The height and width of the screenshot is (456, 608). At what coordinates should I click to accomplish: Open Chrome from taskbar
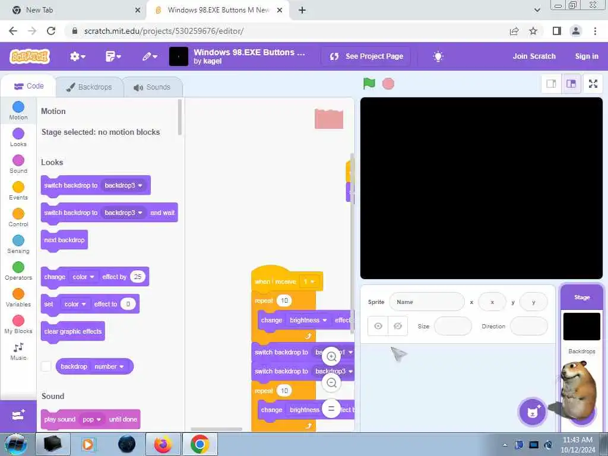tap(199, 444)
